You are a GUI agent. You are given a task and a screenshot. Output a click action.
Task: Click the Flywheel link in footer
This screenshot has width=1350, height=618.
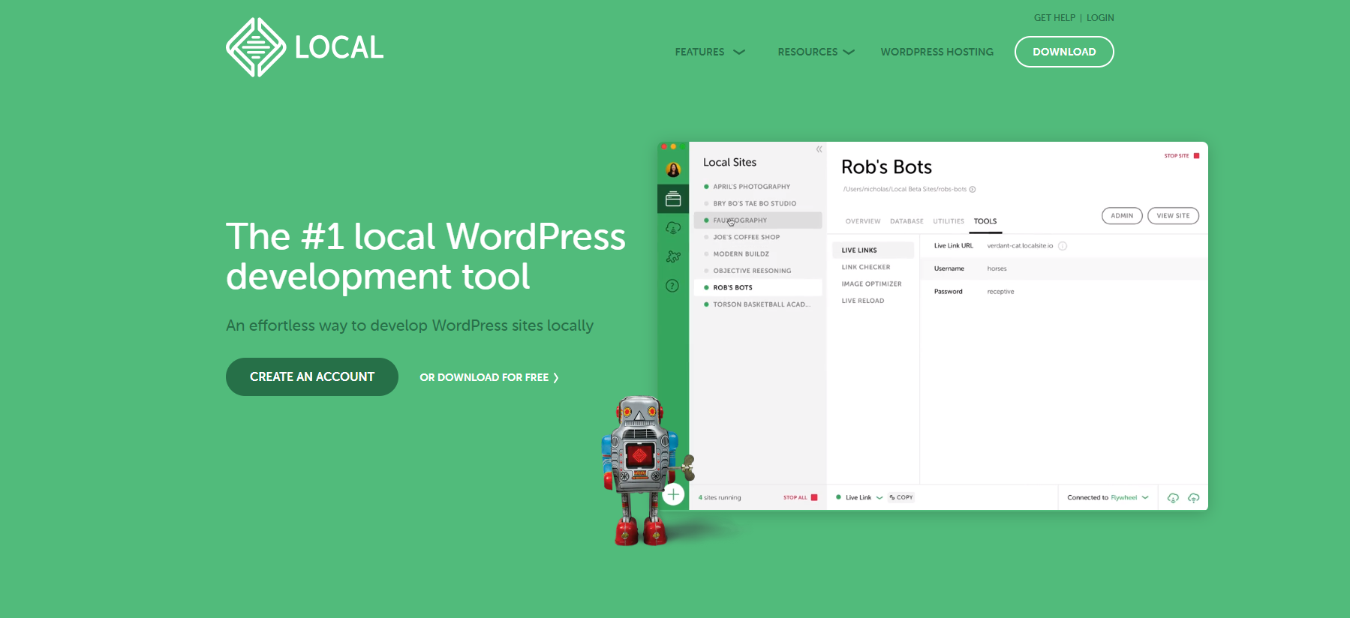pyautogui.click(x=1123, y=497)
